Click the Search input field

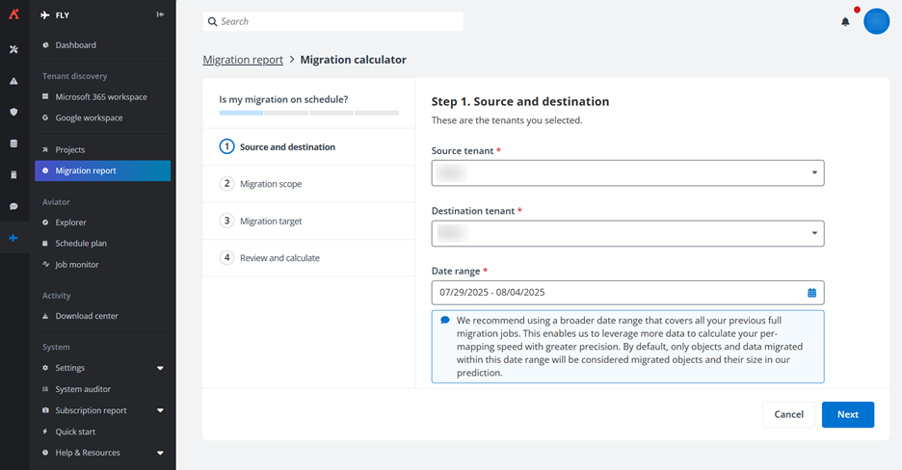(x=333, y=21)
